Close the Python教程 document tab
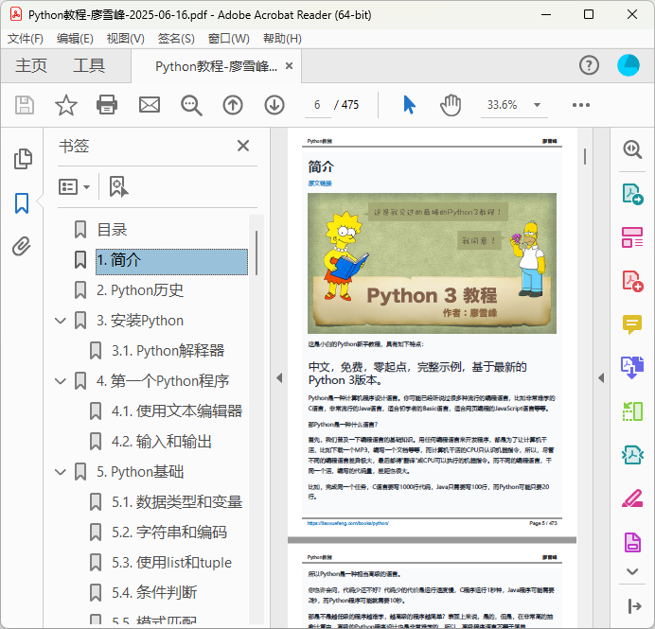655x629 pixels. click(x=289, y=66)
